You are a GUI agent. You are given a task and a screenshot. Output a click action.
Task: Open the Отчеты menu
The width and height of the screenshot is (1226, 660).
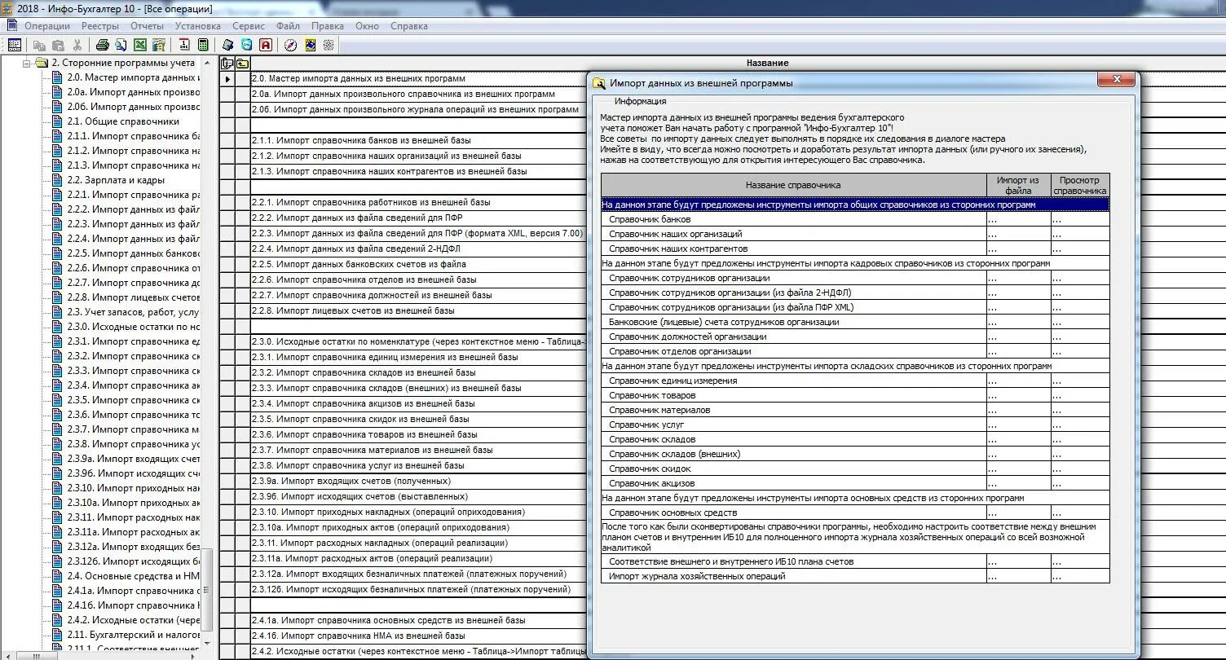pos(147,26)
